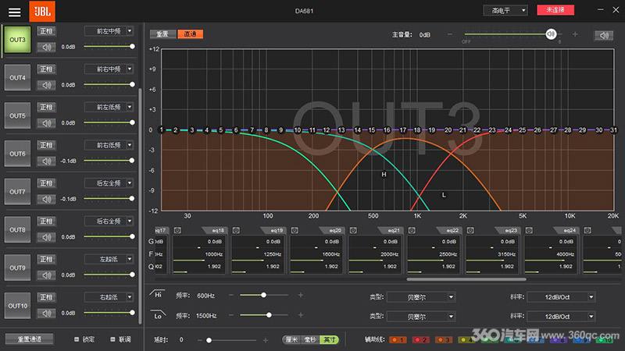Reset the eq24 band icon
This screenshot has width=625, height=351.
coord(529,230)
